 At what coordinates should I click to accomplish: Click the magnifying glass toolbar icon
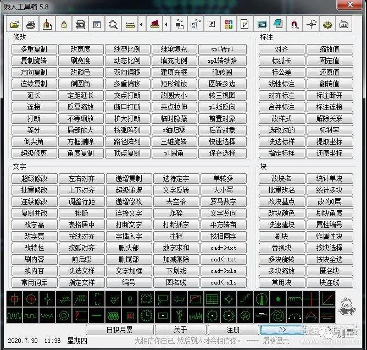pyautogui.click(x=113, y=24)
